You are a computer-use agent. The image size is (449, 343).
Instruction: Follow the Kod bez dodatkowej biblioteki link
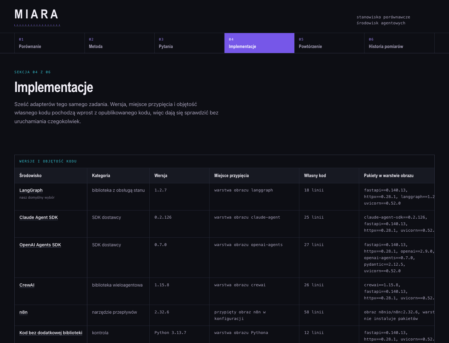click(51, 333)
